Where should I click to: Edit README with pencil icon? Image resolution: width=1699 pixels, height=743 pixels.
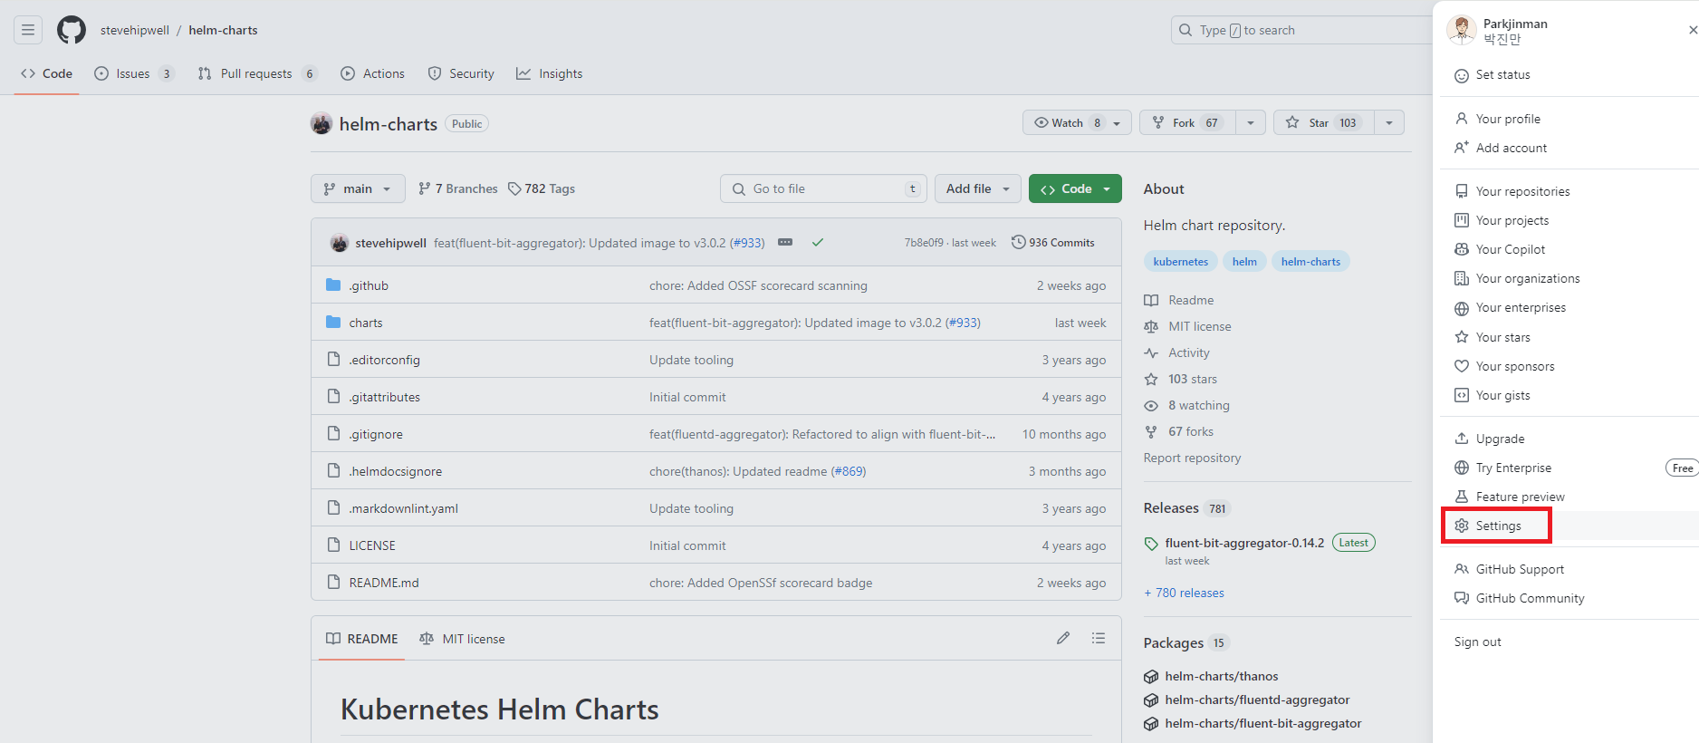coord(1063,638)
